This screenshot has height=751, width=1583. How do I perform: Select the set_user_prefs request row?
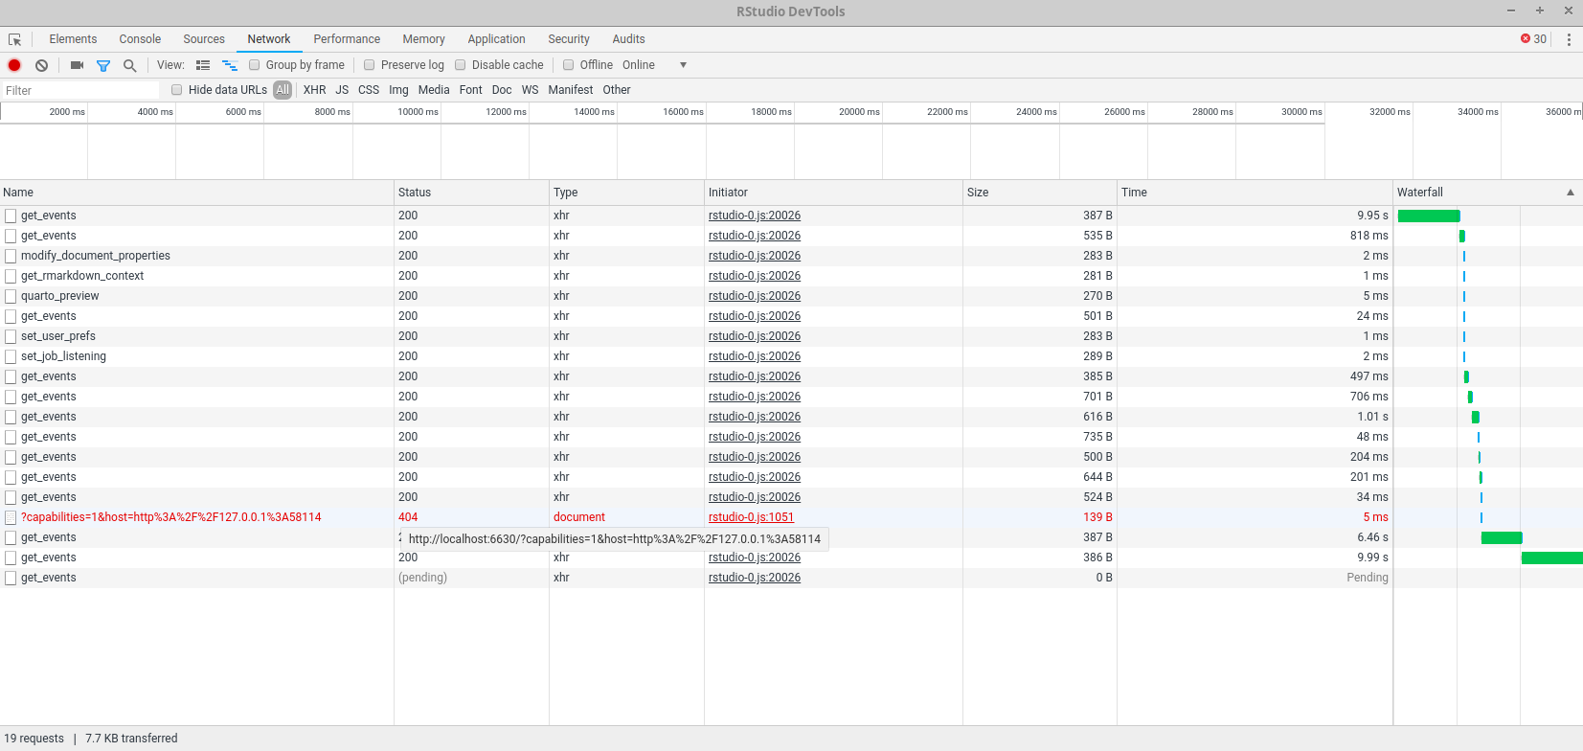point(791,336)
